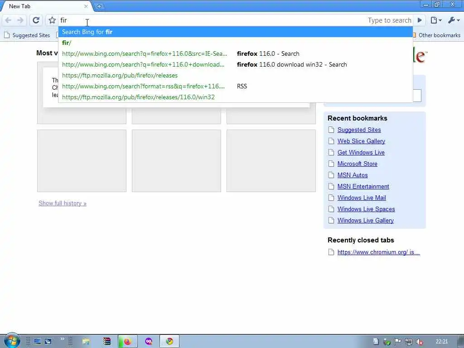The height and width of the screenshot is (348, 464).
Task: Click Switch between windows quick launch icon
Action: coord(48,342)
